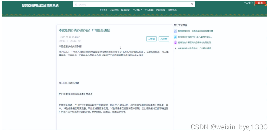The width and height of the screenshot is (273, 134).
Task: Click the red 退出 logout button
Action: (x=260, y=3)
